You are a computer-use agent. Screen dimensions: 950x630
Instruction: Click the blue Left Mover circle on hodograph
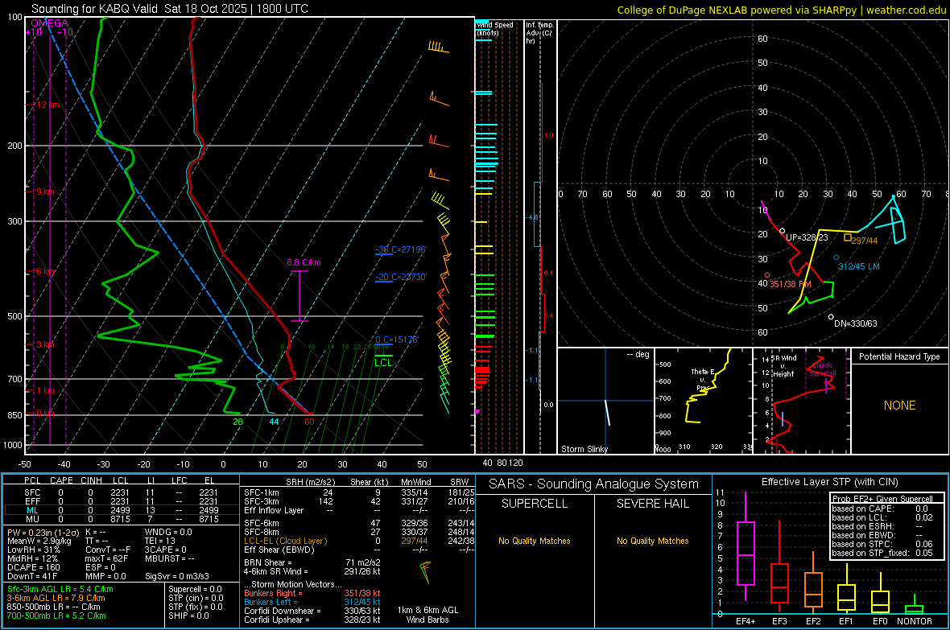pos(836,257)
